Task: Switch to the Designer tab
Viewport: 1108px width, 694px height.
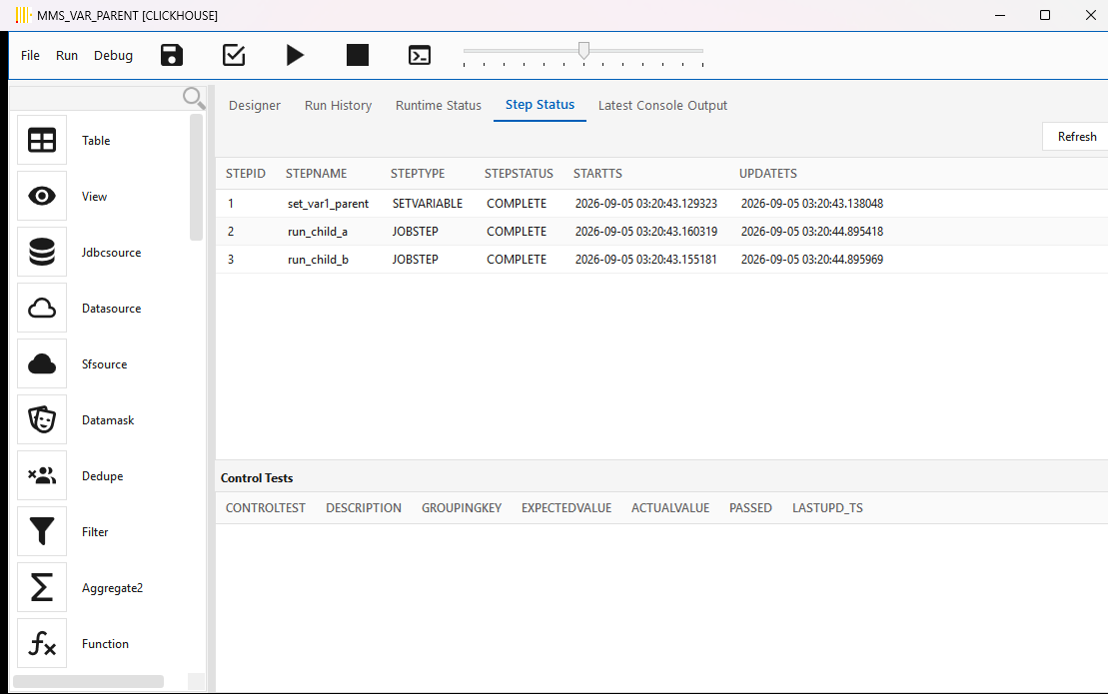Action: tap(255, 105)
